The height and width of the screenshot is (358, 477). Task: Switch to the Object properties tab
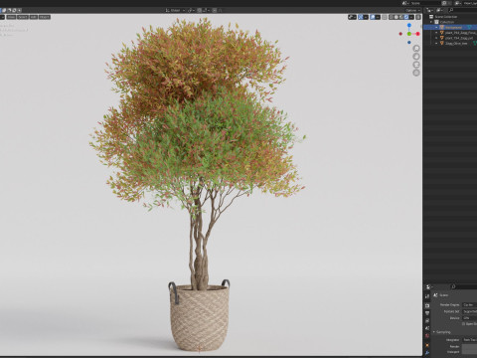427,345
